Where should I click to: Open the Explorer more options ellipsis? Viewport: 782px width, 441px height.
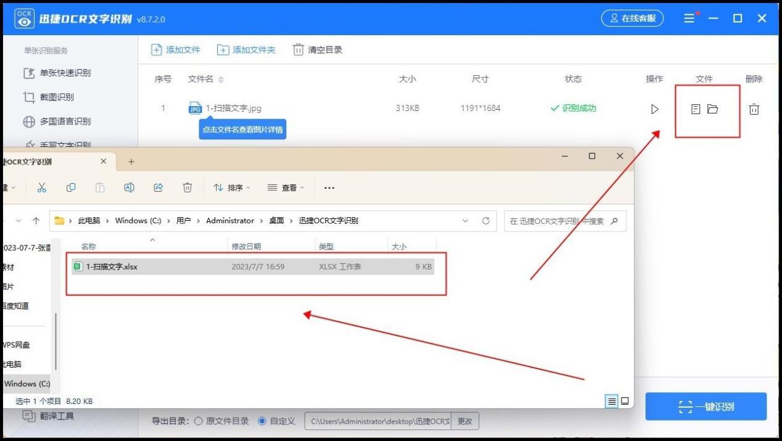[x=330, y=188]
